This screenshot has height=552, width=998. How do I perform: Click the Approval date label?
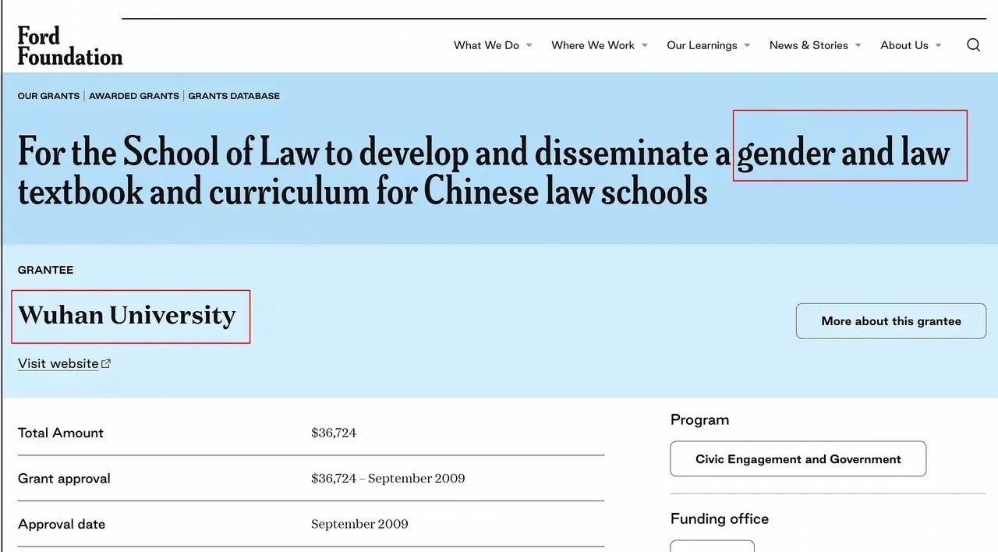pos(62,524)
